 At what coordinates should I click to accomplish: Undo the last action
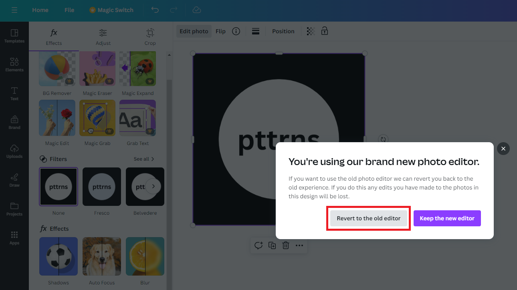(x=155, y=10)
